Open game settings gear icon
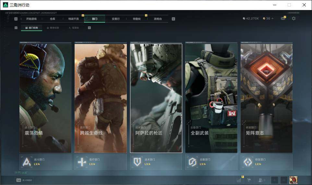This screenshot has width=312, height=185. tap(294, 18)
